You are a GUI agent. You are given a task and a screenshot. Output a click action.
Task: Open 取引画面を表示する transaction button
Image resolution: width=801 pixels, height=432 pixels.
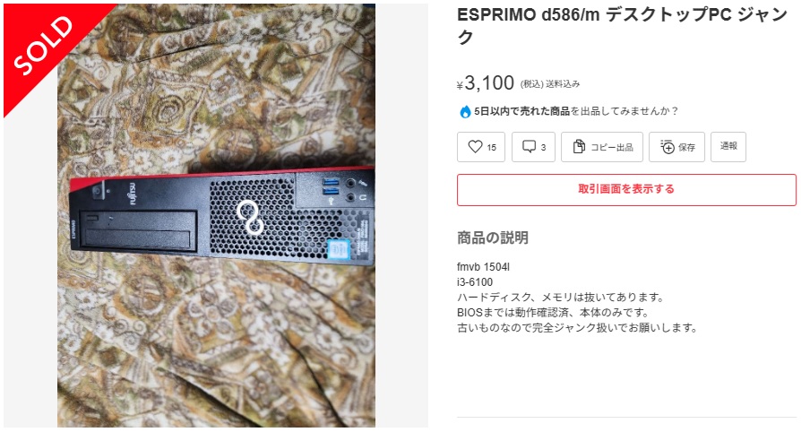point(626,190)
